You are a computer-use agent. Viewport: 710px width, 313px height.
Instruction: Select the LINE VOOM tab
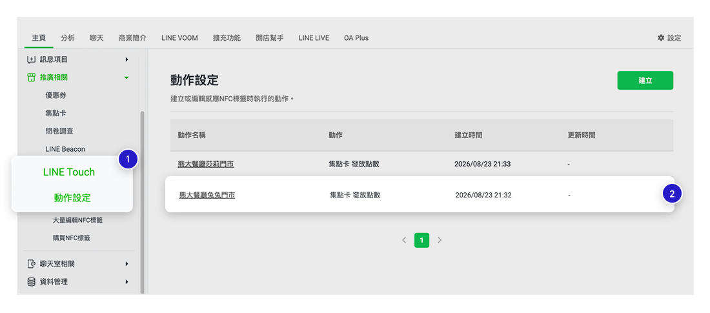coord(179,38)
